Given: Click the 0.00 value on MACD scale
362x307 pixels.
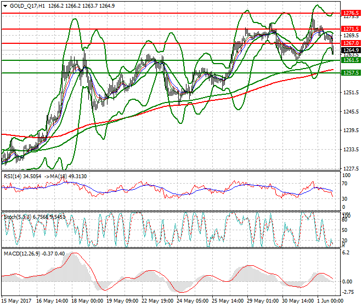Looking at the screenshot, I should (347, 282).
